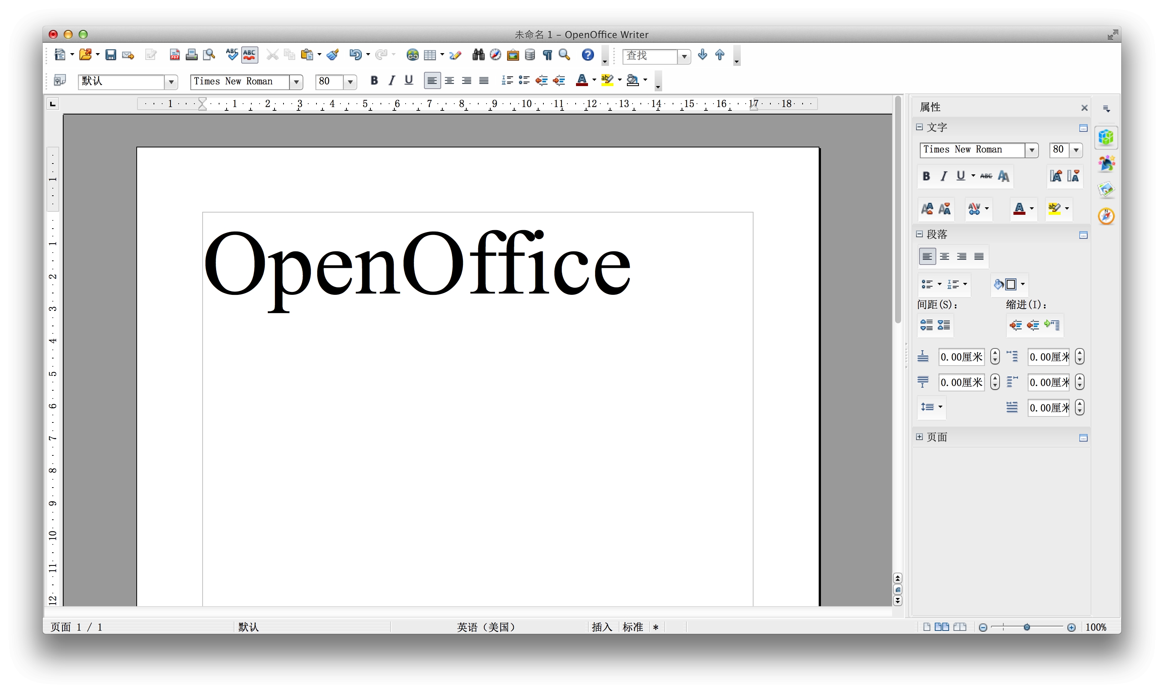Open the Times New Roman font name dropdown

[x=296, y=81]
